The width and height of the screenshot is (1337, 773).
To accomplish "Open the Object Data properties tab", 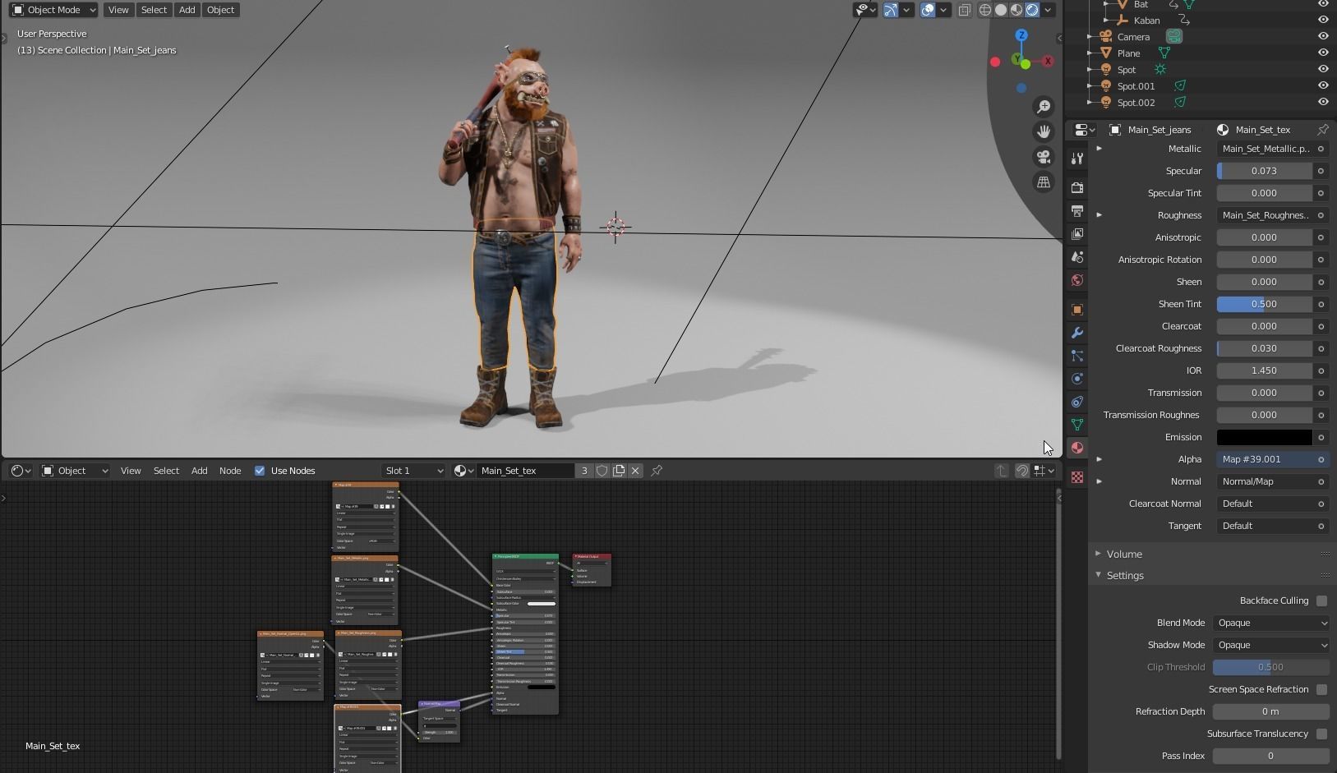I will [1077, 425].
